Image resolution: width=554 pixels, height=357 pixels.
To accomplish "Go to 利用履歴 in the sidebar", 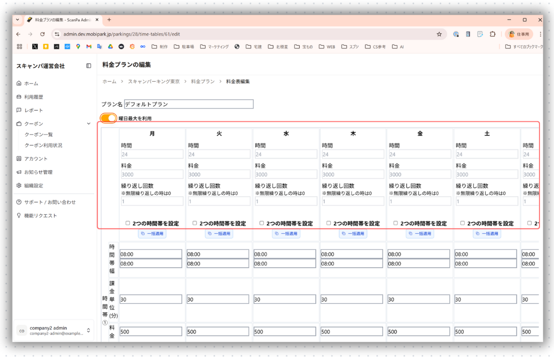I will (34, 97).
